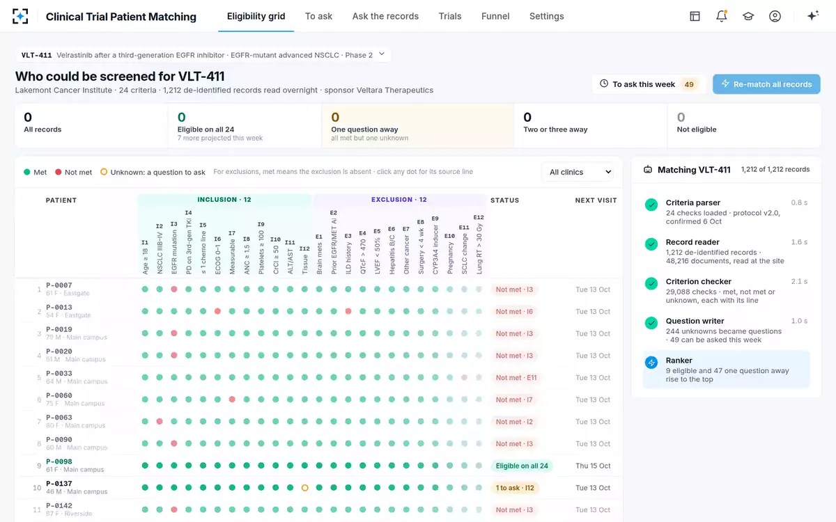836x522 pixels.
Task: Select the Two or three away card
Action: pyautogui.click(x=591, y=126)
